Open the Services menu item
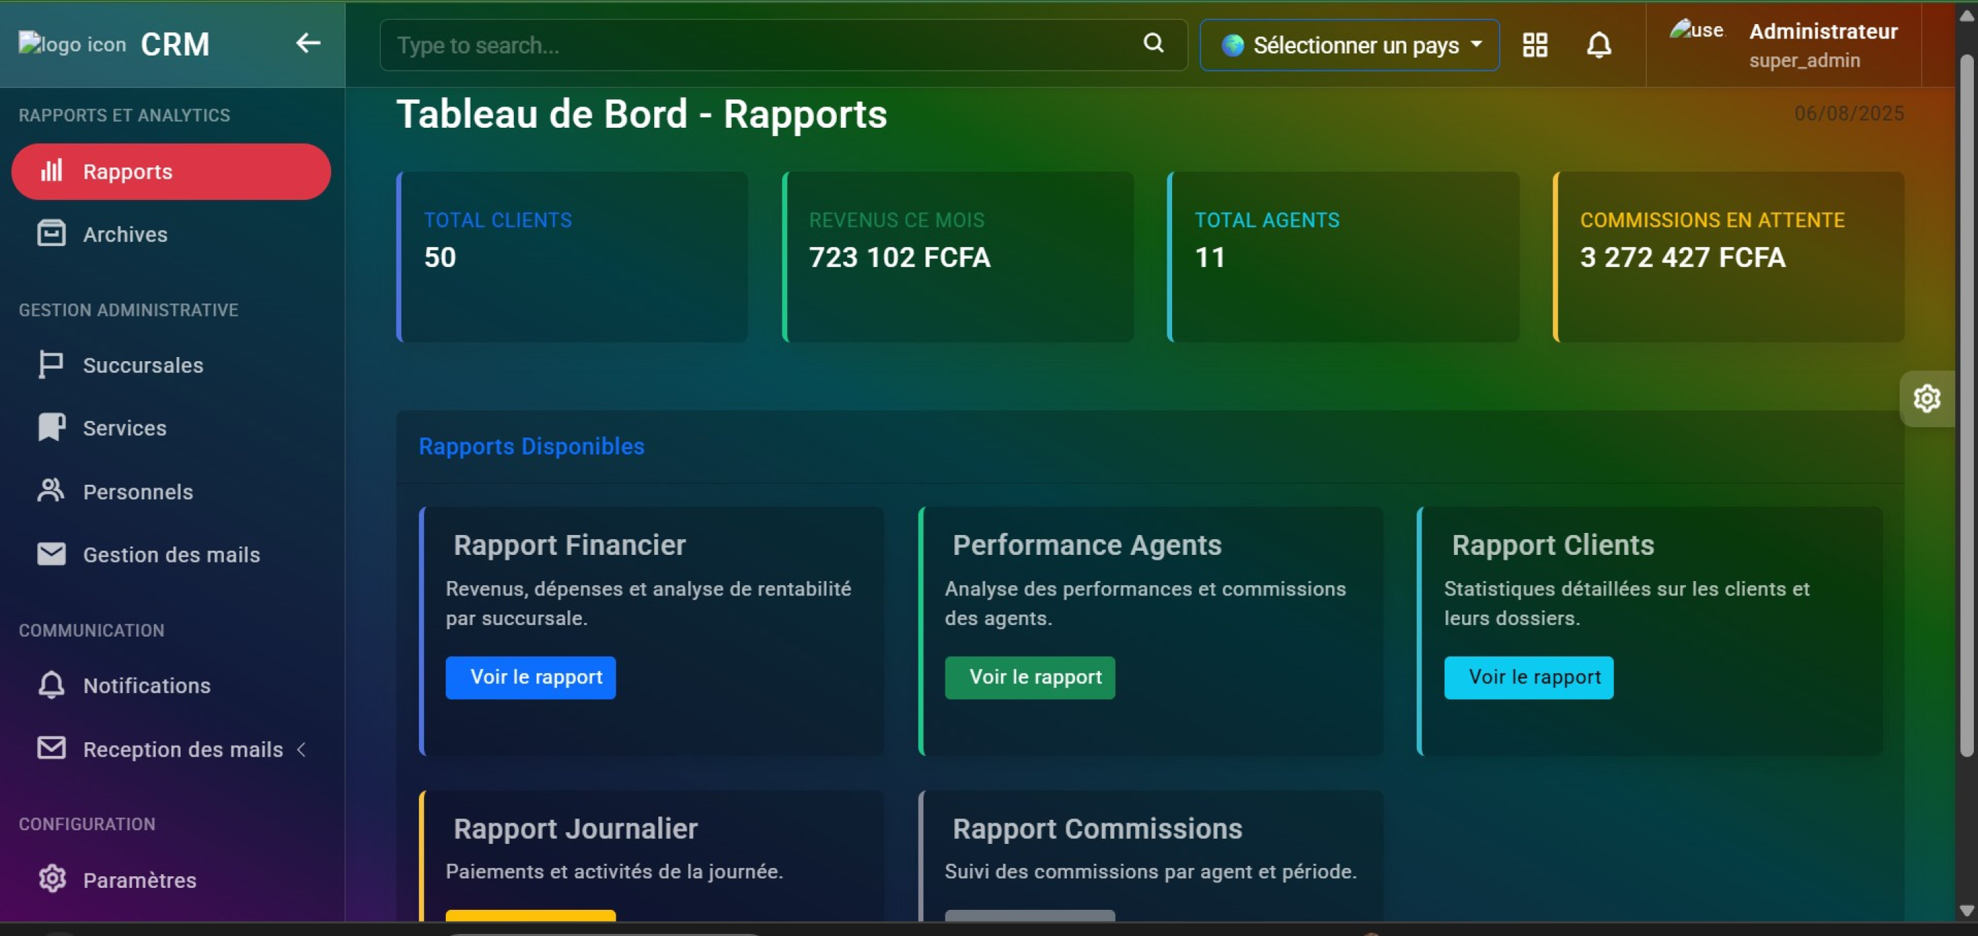1978x936 pixels. pos(124,428)
